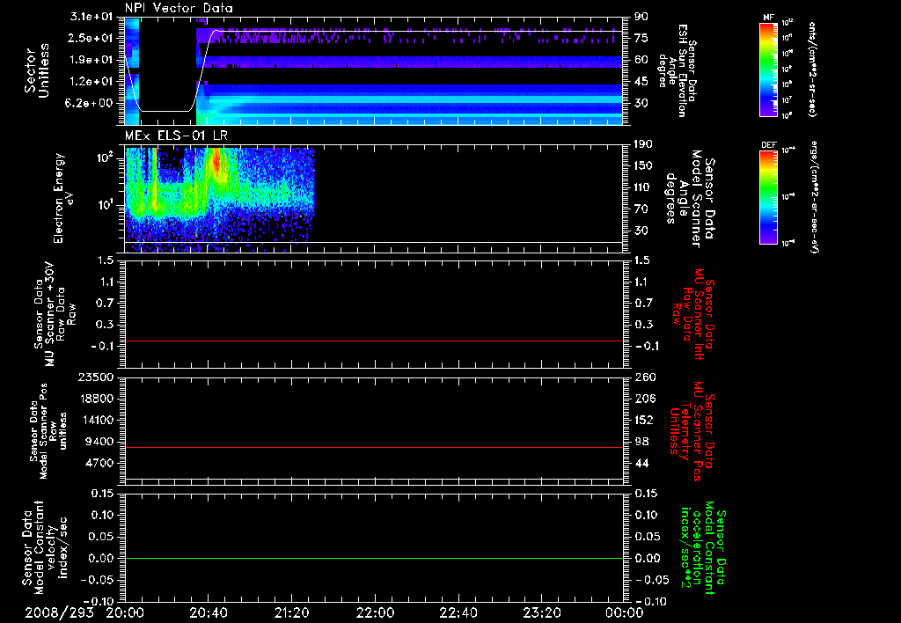The image size is (901, 623).
Task: Click the '190' scanner angle tick value
Action: [x=643, y=144]
